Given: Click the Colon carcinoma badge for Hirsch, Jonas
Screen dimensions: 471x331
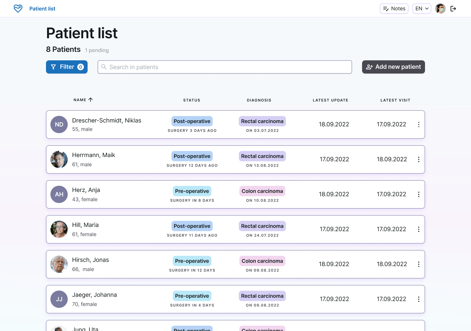Looking at the screenshot, I should (x=262, y=261).
